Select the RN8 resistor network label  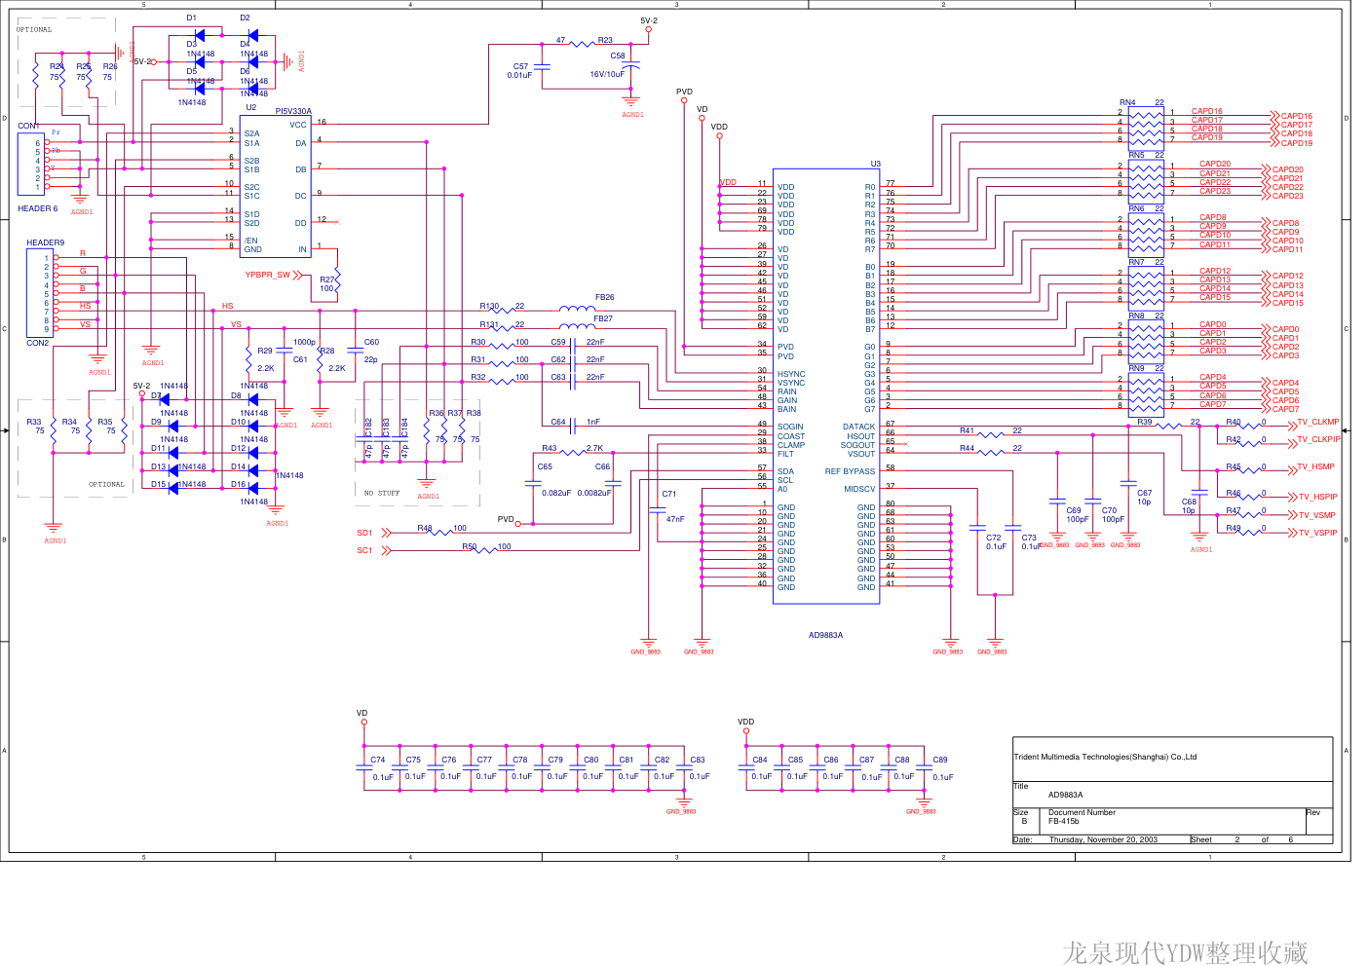pos(1136,316)
